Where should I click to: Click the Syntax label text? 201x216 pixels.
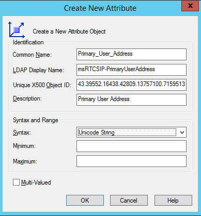coord(22,132)
